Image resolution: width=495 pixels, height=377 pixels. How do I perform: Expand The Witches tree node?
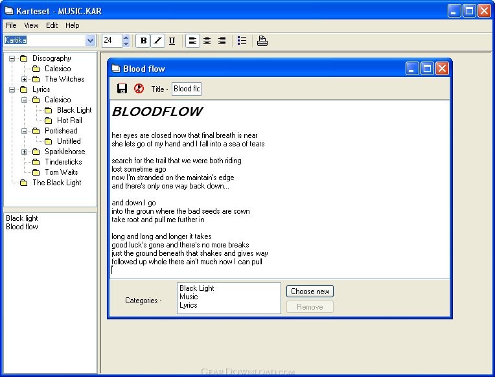click(x=25, y=79)
